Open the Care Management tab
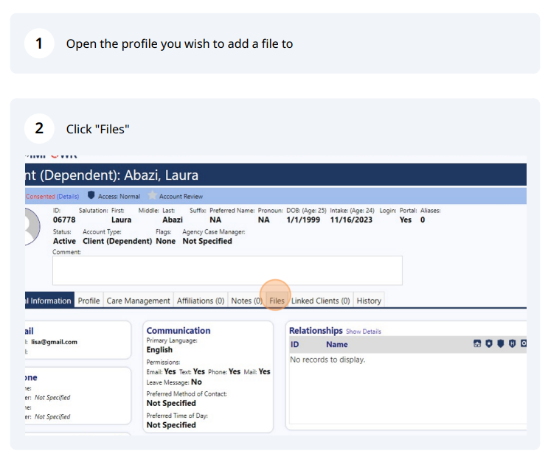The width and height of the screenshot is (548, 462). pyautogui.click(x=138, y=301)
